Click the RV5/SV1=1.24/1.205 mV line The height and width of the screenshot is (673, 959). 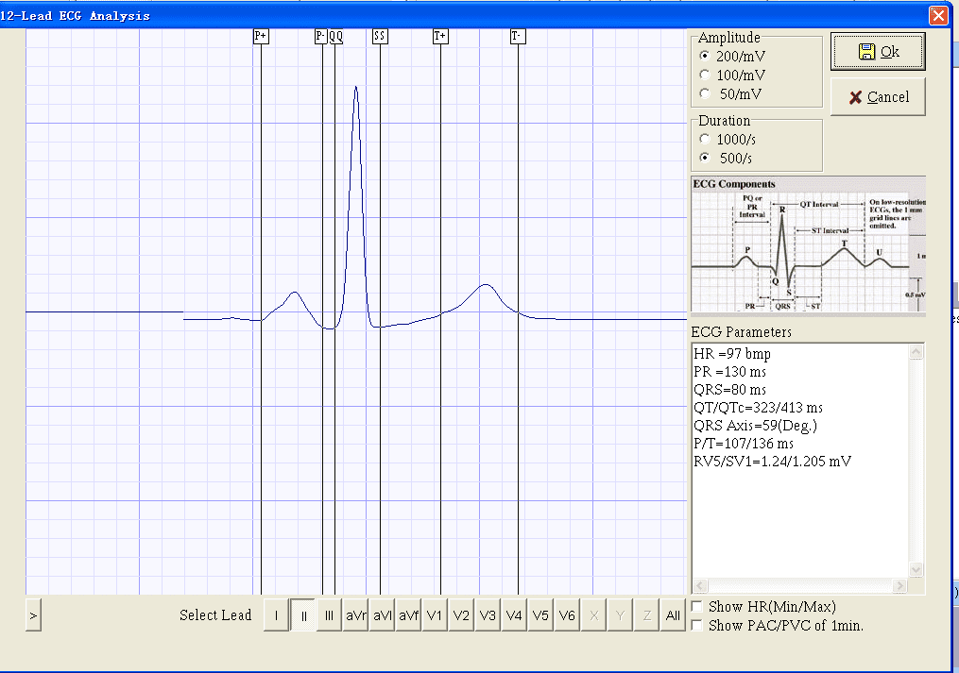773,462
